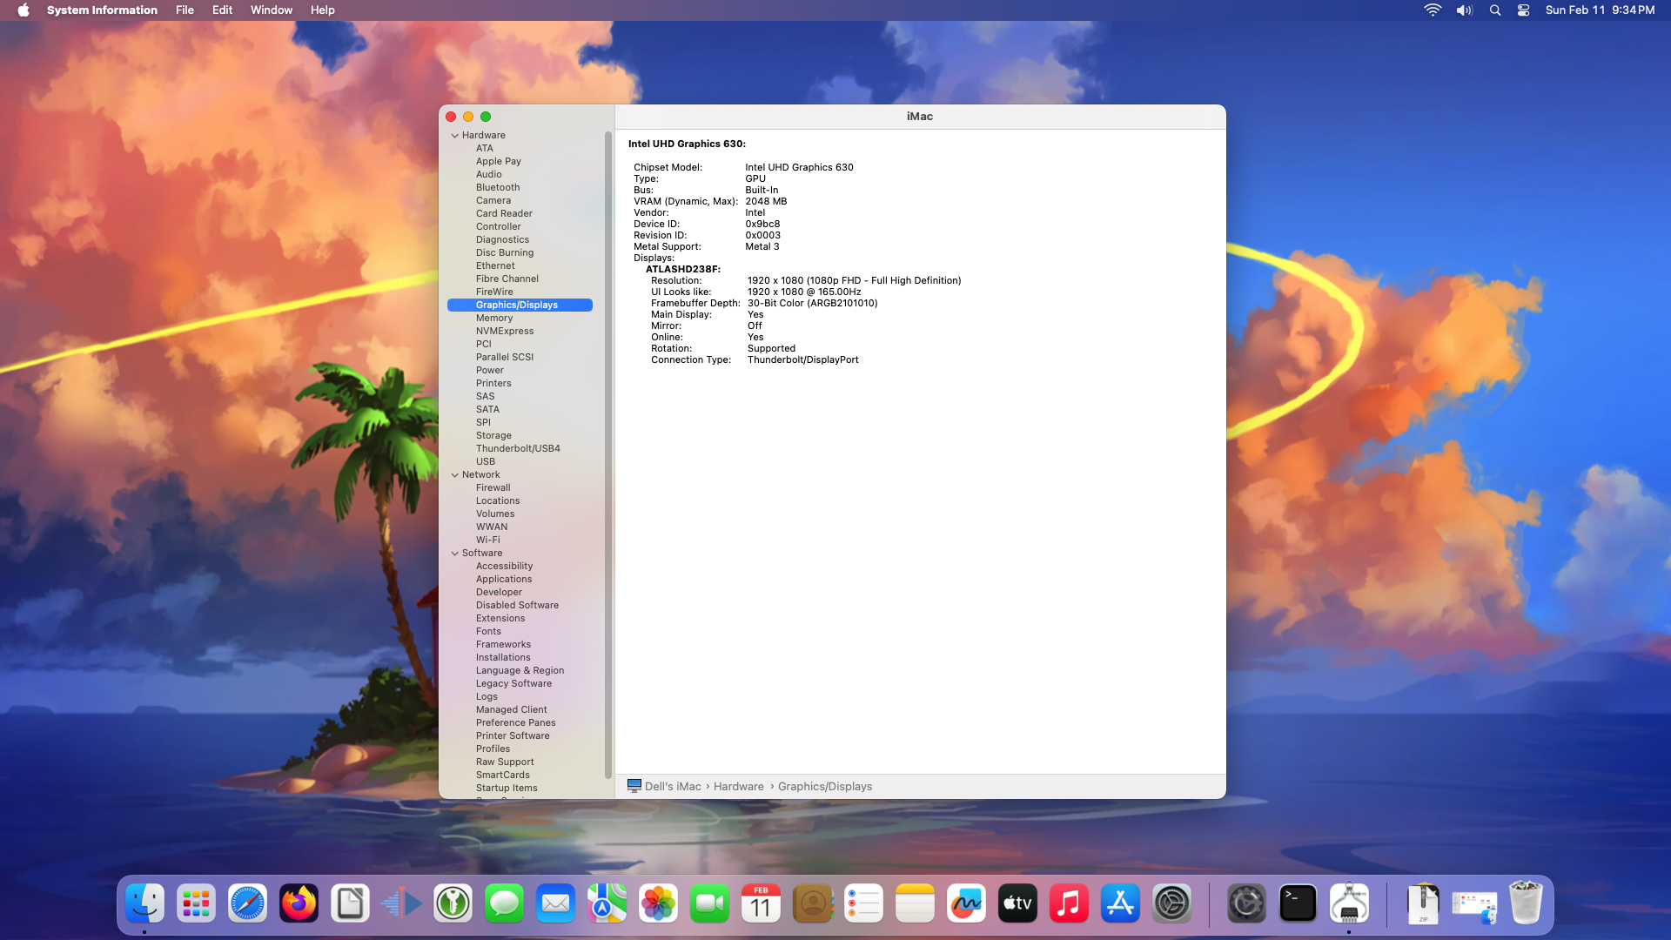Click Dell's iMac in path bar
This screenshot has height=940, width=1671.
pos(673,787)
